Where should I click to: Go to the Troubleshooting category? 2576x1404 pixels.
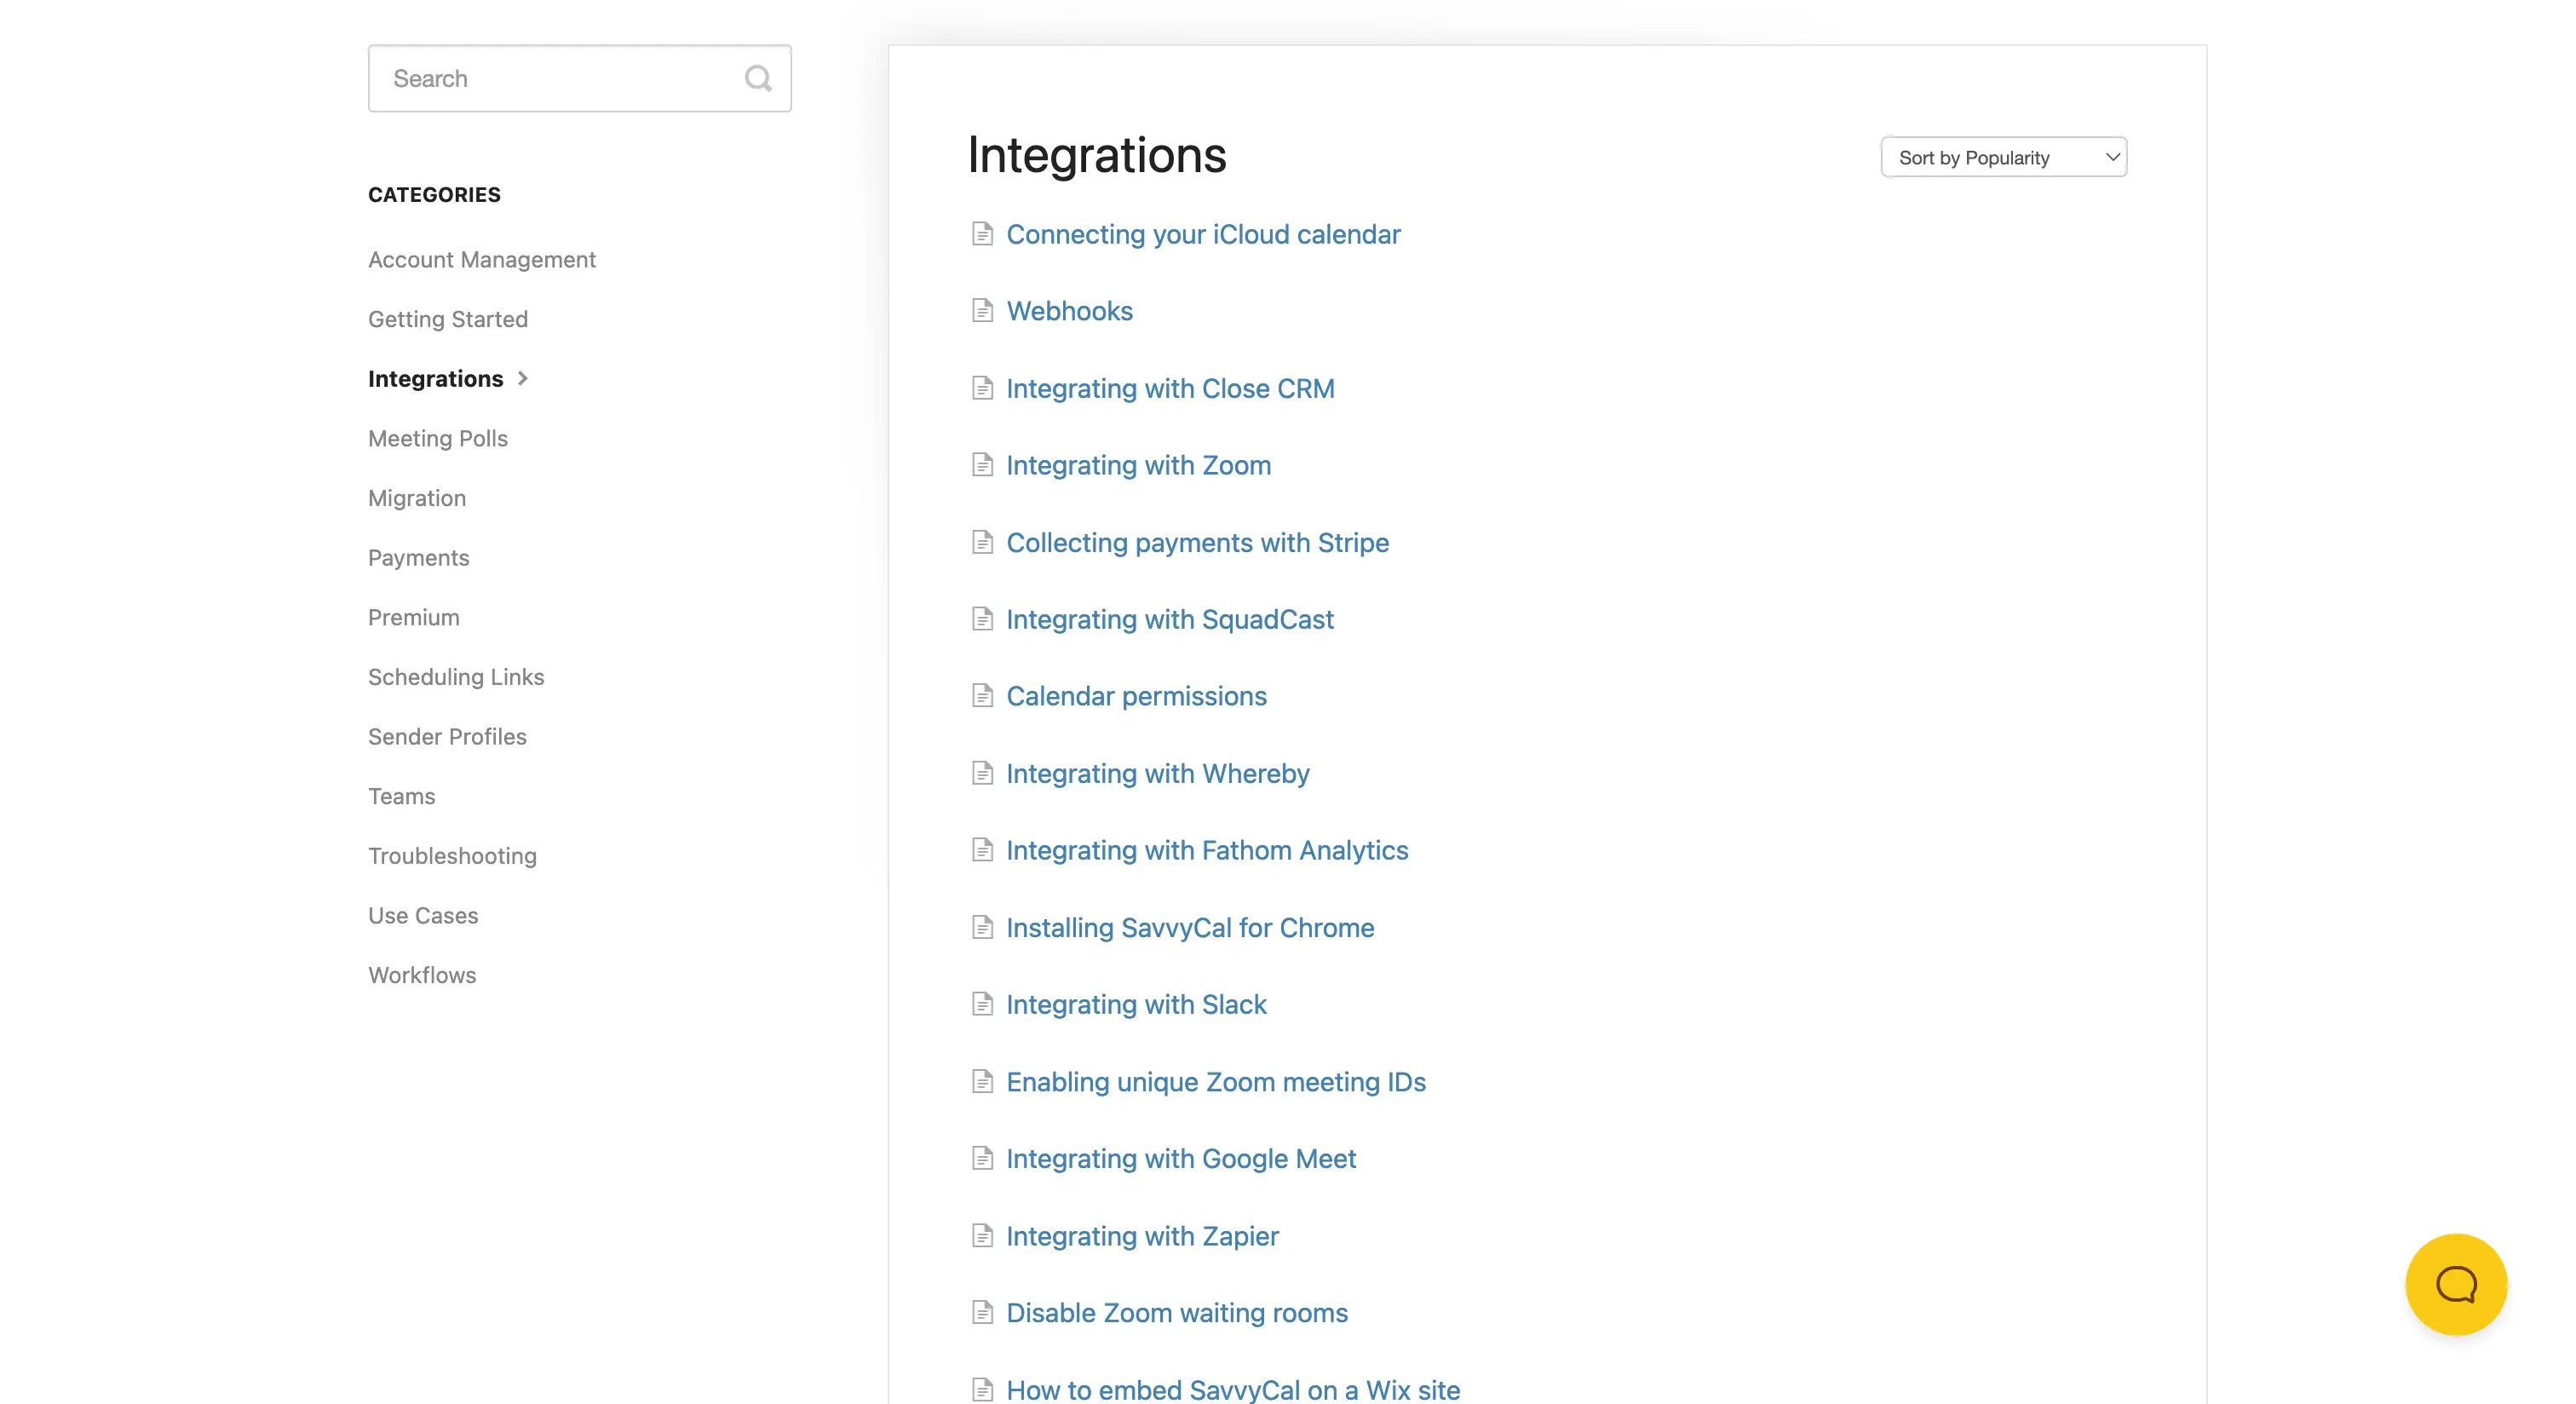tap(452, 856)
